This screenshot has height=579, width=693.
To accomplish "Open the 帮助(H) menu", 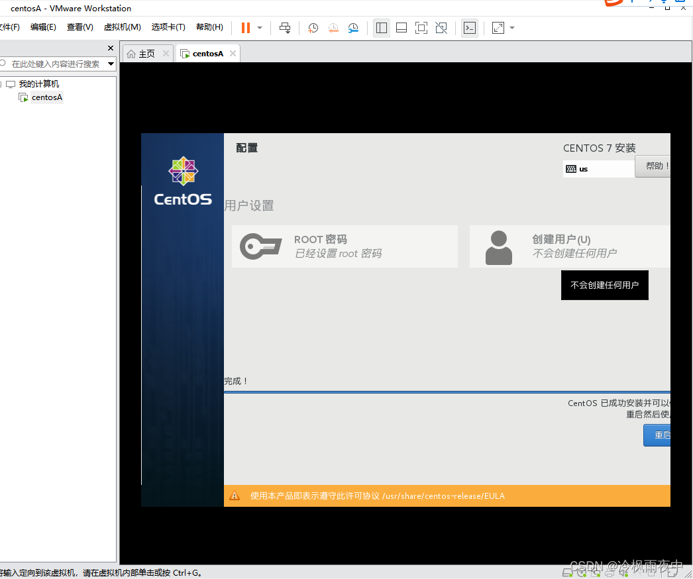I will pos(209,27).
